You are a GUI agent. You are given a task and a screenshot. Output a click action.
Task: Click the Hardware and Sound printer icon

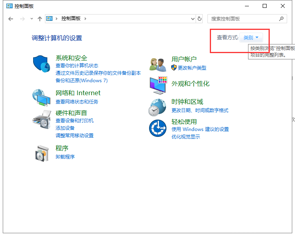point(42,120)
